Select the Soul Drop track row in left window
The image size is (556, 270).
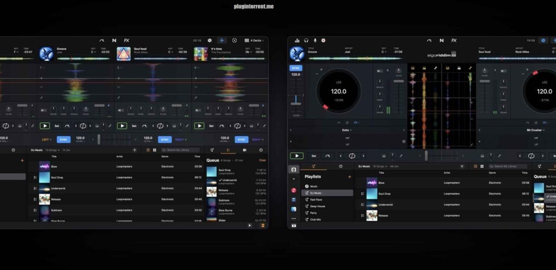click(x=117, y=177)
